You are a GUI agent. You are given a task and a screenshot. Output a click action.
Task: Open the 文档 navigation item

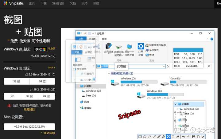(x=73, y=3)
